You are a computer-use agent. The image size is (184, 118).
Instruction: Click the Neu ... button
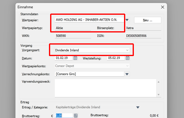(147, 20)
